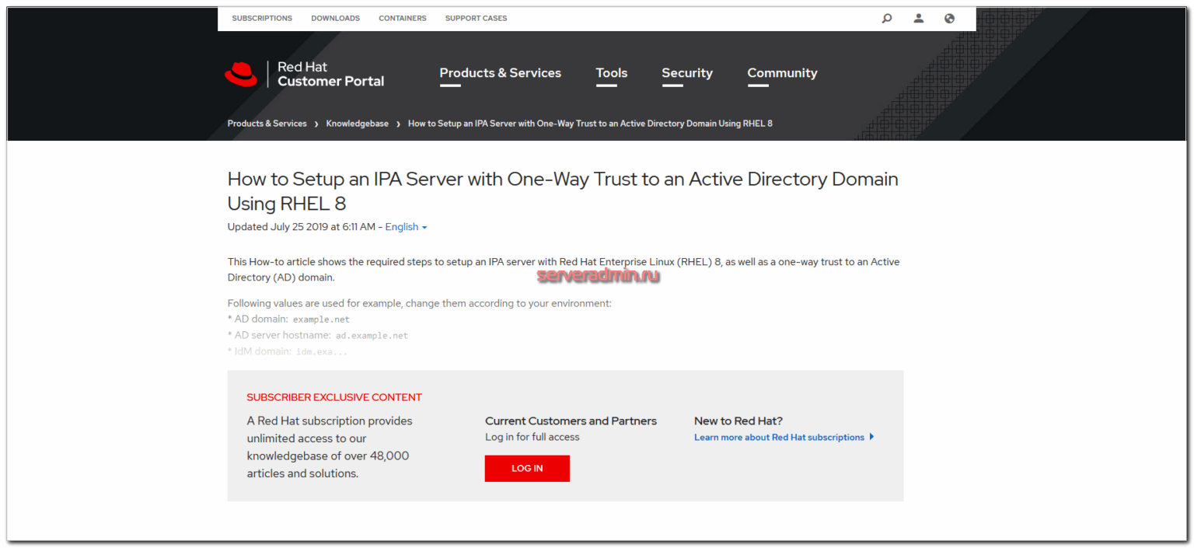Select SUBSCRIPTIONS in the top bar
Image resolution: width=1194 pixels, height=548 pixels.
pyautogui.click(x=262, y=18)
